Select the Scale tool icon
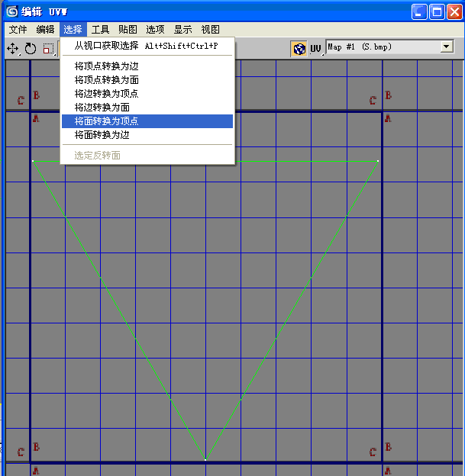This screenshot has height=476, width=465. [49, 48]
